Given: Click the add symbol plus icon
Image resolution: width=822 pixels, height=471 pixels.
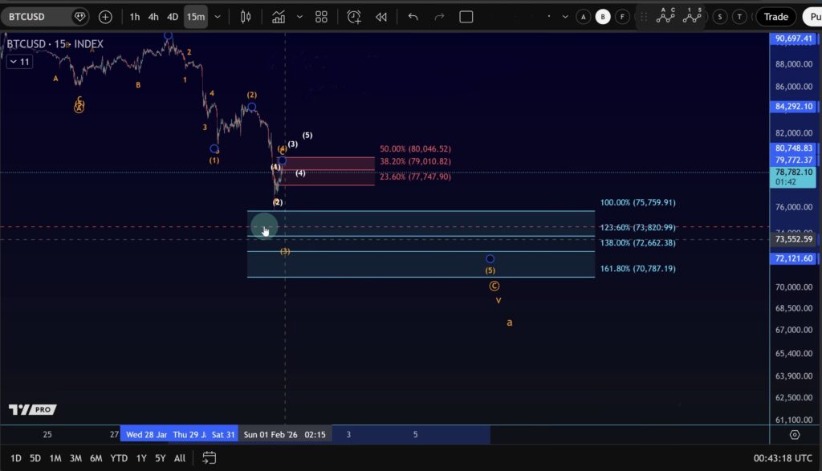Looking at the screenshot, I should pos(105,17).
